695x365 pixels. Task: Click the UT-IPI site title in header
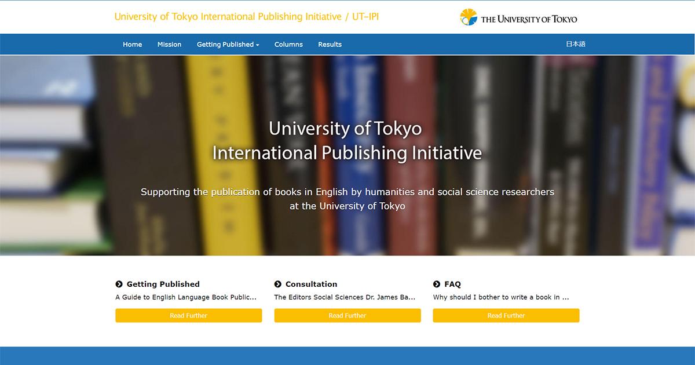pyautogui.click(x=247, y=16)
